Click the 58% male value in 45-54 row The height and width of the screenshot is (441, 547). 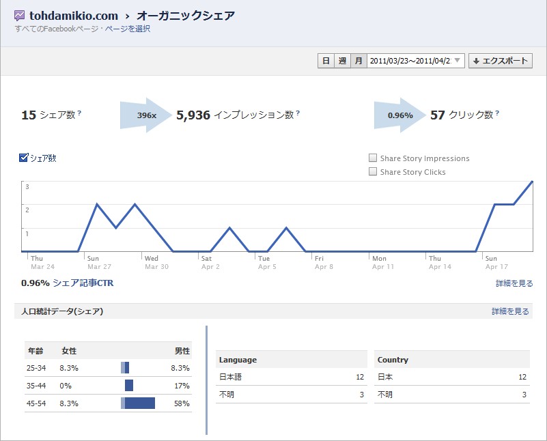182,403
